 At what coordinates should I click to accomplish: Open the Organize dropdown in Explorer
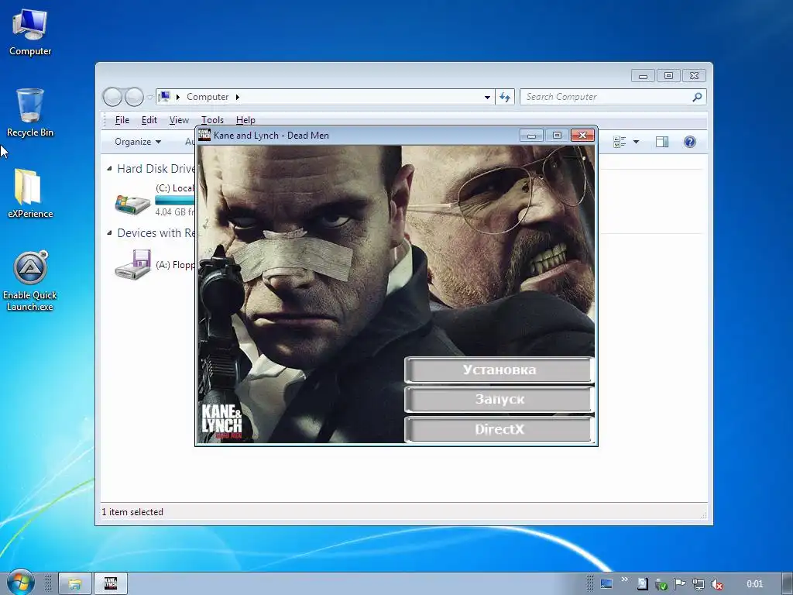point(138,142)
